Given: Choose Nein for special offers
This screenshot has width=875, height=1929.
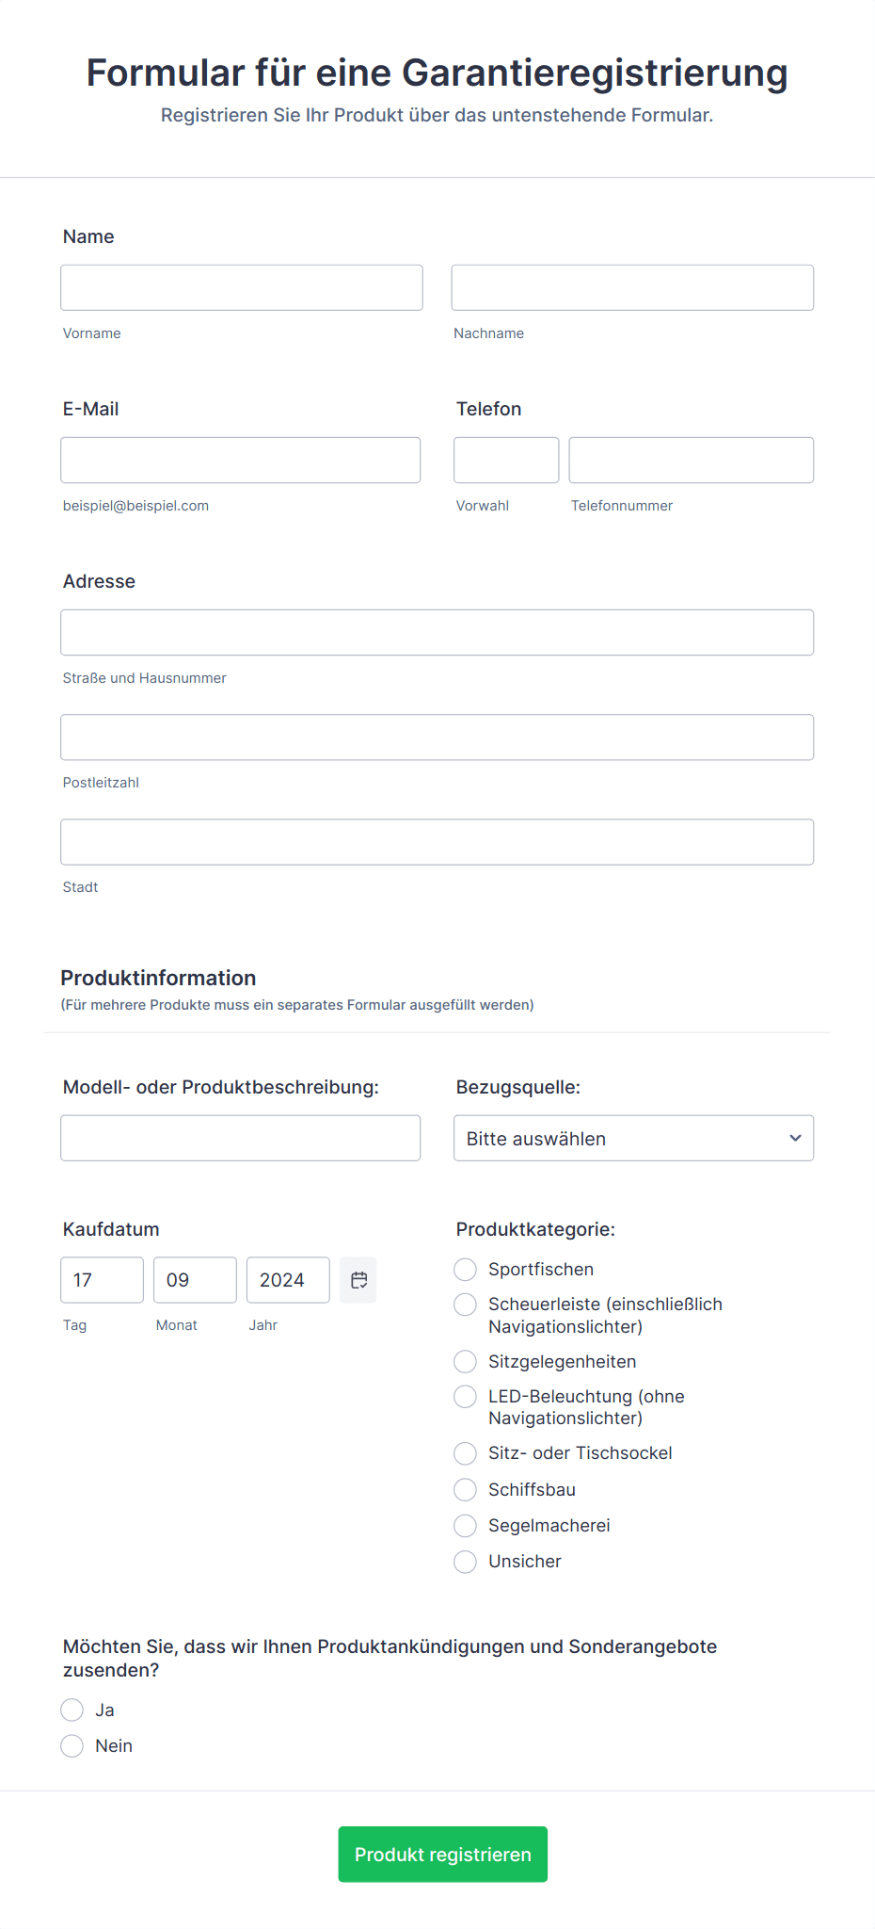Looking at the screenshot, I should tap(72, 1746).
